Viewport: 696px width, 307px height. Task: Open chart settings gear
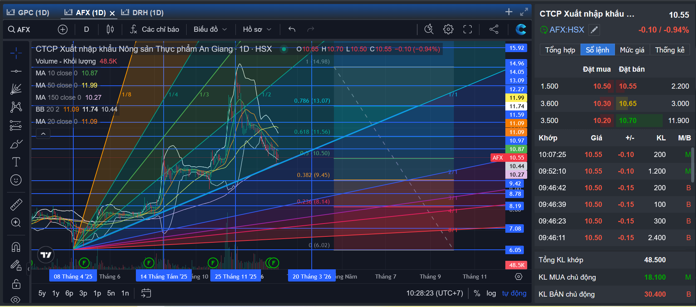pyautogui.click(x=448, y=29)
